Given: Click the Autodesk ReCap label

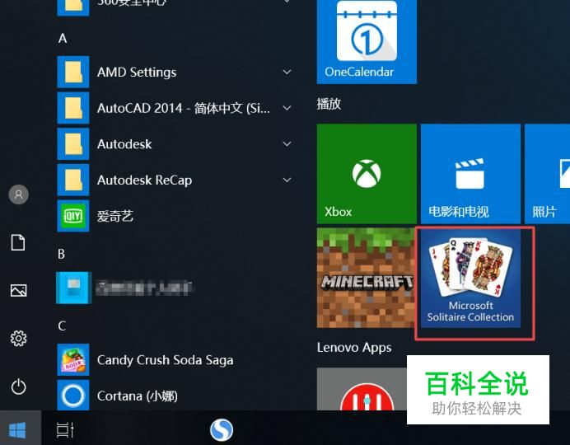Looking at the screenshot, I should point(144,180).
